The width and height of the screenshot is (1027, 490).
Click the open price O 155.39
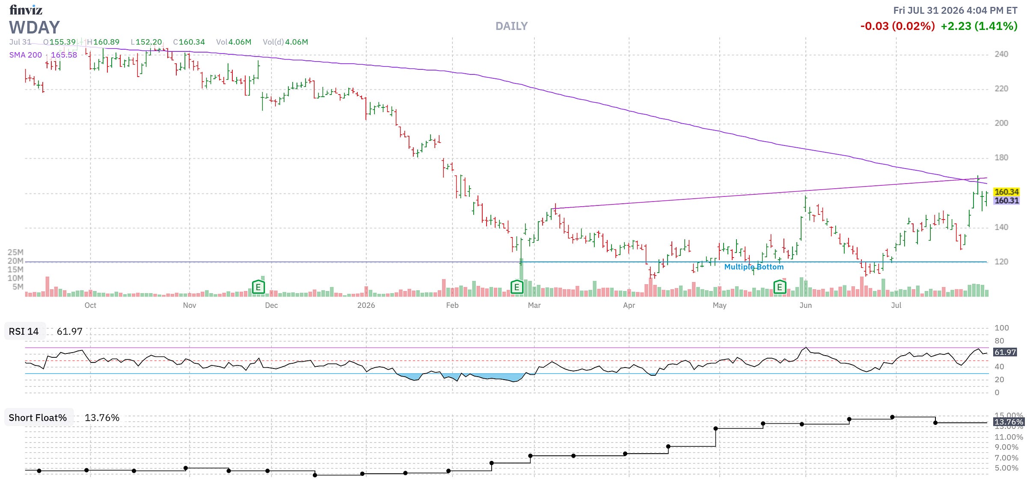coord(59,42)
